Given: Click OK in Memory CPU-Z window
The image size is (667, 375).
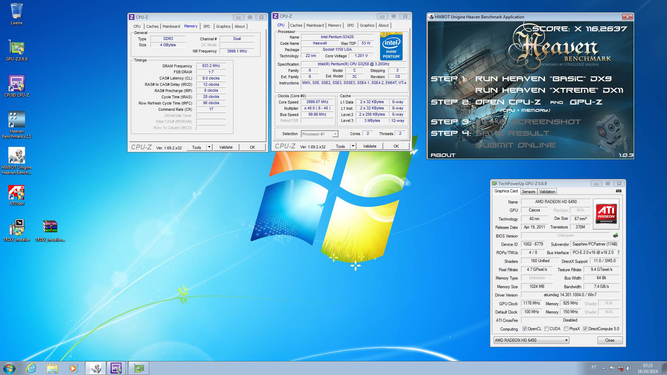Looking at the screenshot, I should pyautogui.click(x=253, y=147).
